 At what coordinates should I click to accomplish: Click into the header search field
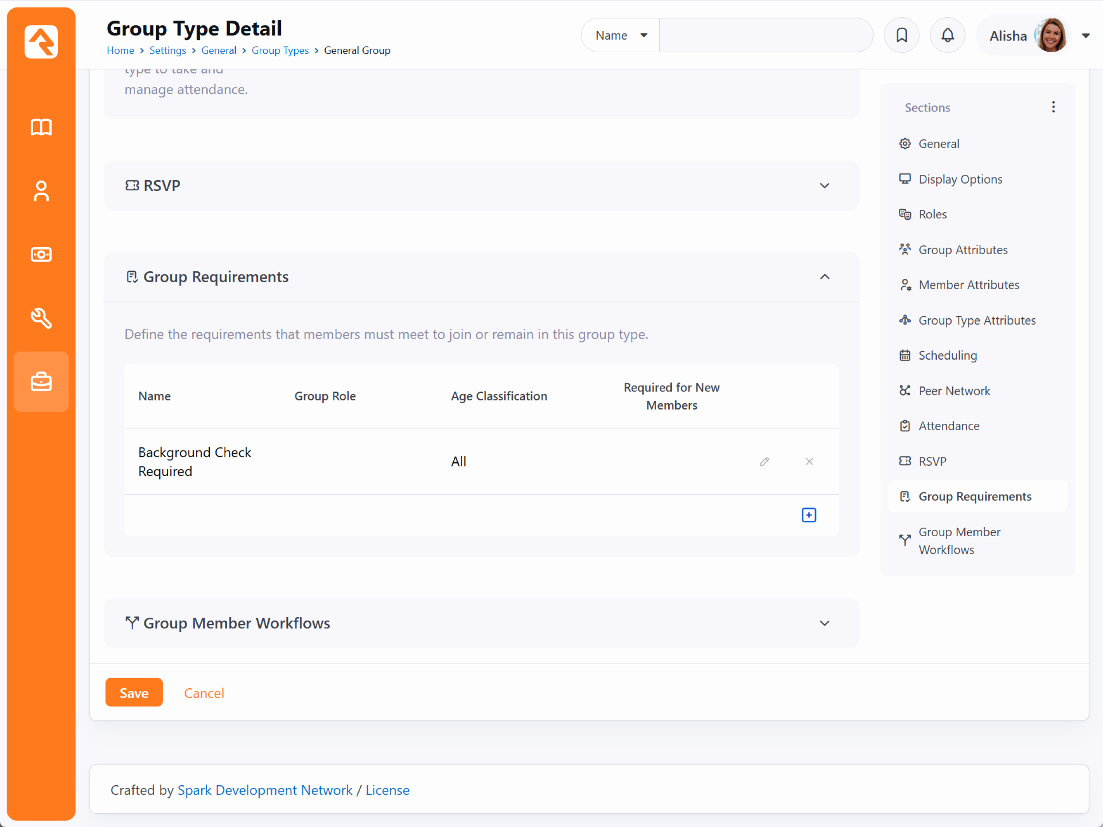pyautogui.click(x=765, y=35)
